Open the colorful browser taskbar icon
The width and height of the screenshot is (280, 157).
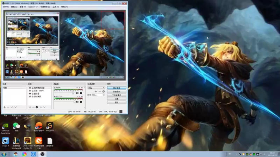[x=24, y=154]
